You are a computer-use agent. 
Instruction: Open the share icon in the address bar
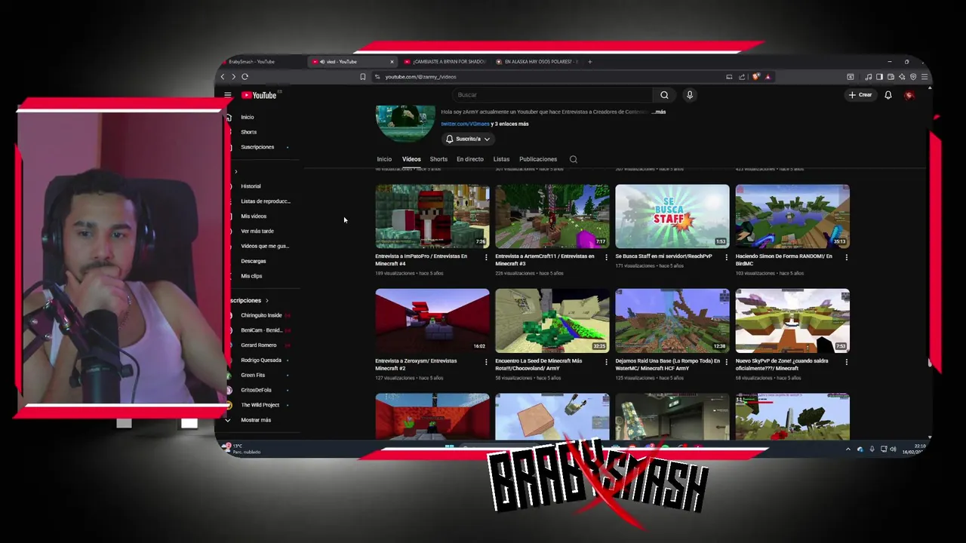pos(742,76)
